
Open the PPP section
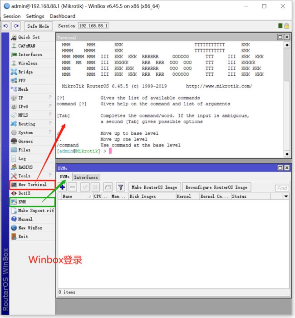pos(32,80)
